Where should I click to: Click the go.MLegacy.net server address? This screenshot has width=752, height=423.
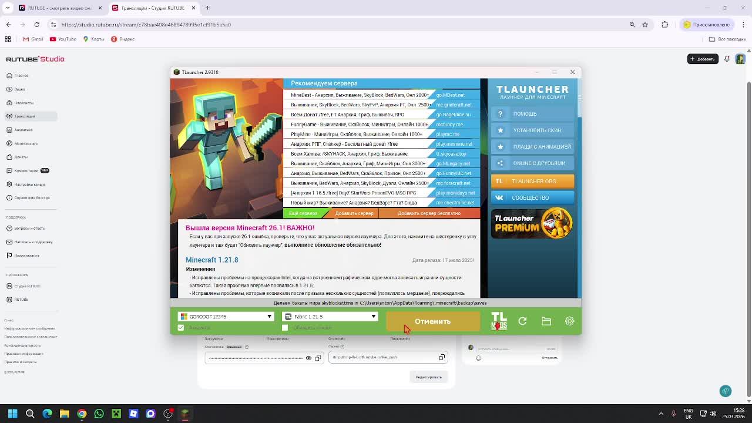pyautogui.click(x=453, y=163)
